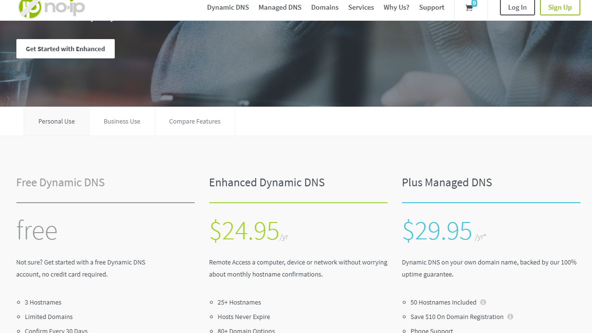Click the large 'free' price text
This screenshot has width=592, height=333.
[37, 231]
